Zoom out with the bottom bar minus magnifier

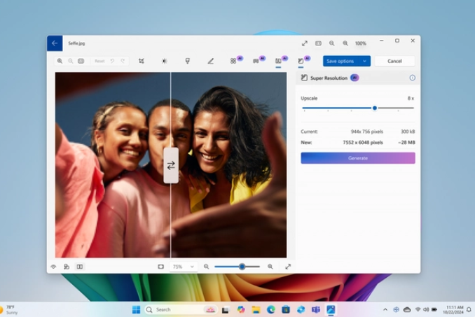[206, 267]
